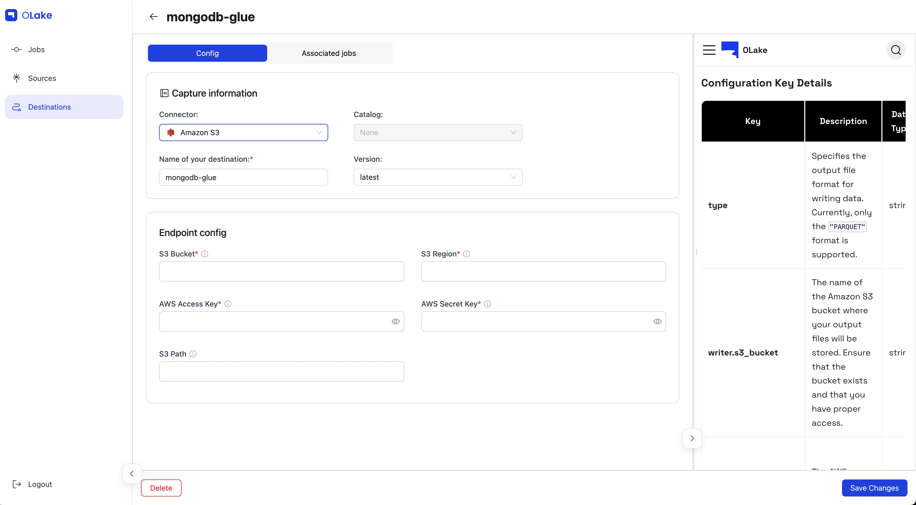Click the AWS Access Key info icon
This screenshot has width=916, height=505.
pyautogui.click(x=228, y=304)
